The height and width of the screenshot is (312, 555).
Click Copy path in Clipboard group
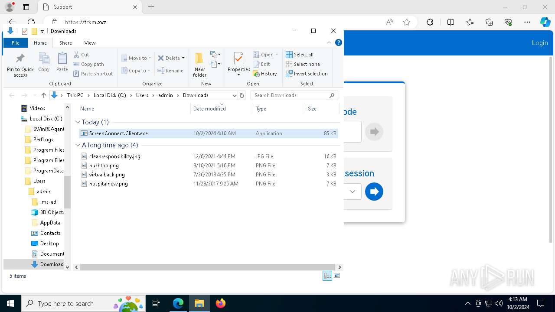(x=89, y=64)
